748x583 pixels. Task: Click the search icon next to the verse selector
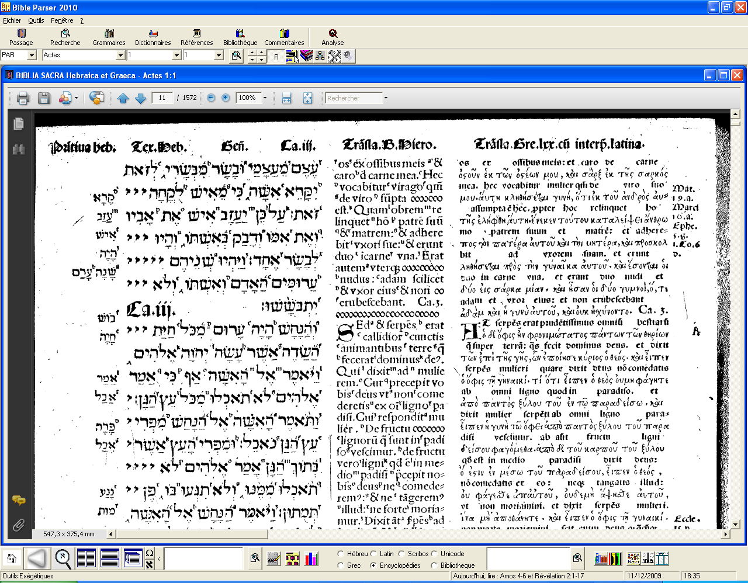point(236,55)
